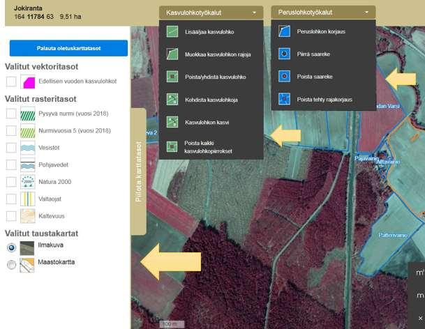This screenshot has height=329, width=425.
Task: Click the magenta Edellisen vuoden kasvulohkot swatch
Action: (28, 82)
